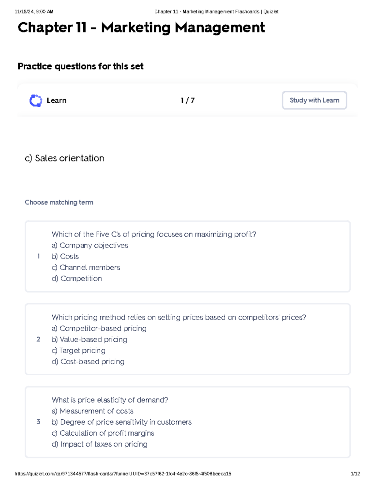Open Study with Learn
Viewport: 375px width, 486px height.
point(314,100)
